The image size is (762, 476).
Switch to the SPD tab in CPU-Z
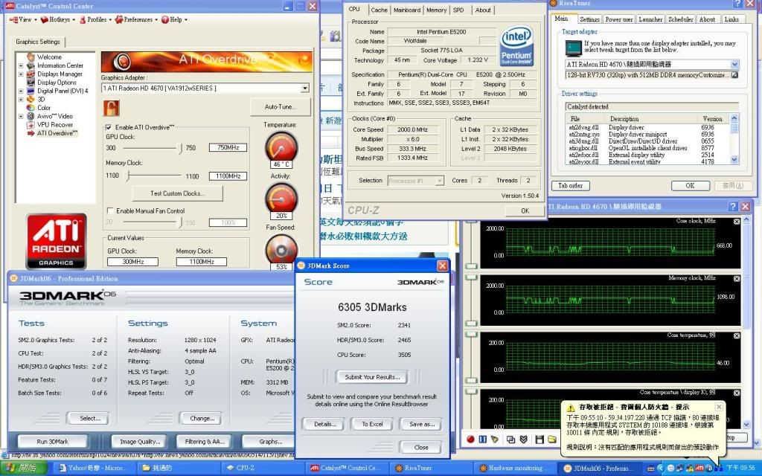pos(458,10)
